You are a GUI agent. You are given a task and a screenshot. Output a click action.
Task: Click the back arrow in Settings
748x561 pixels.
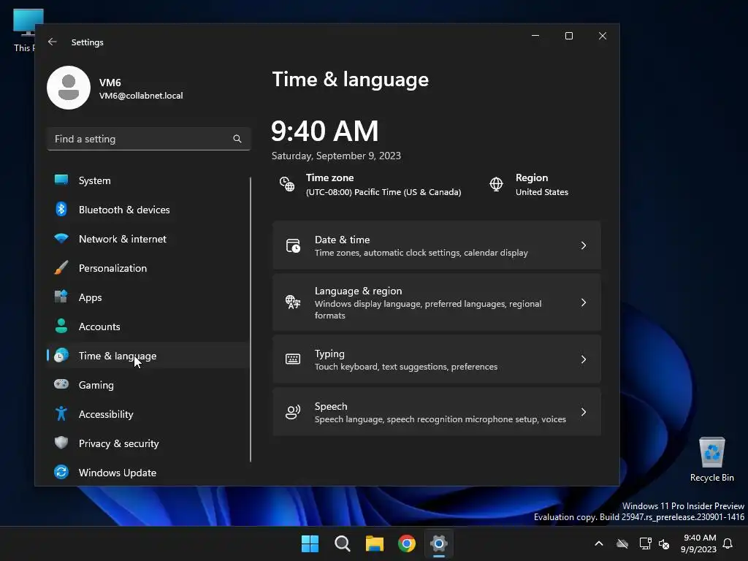pos(53,42)
